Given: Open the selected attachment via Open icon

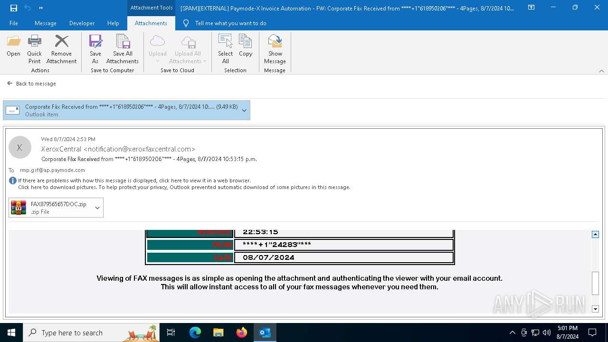Looking at the screenshot, I should tap(13, 46).
